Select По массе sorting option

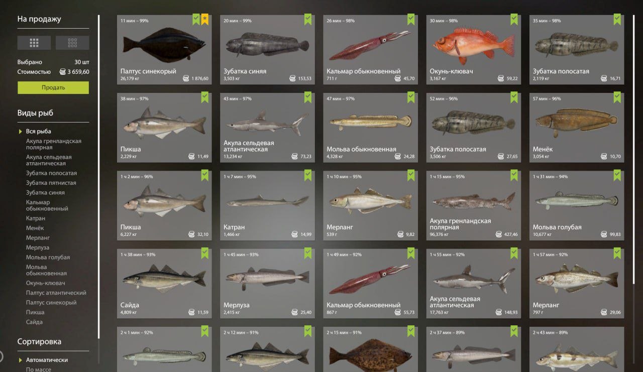coord(39,369)
